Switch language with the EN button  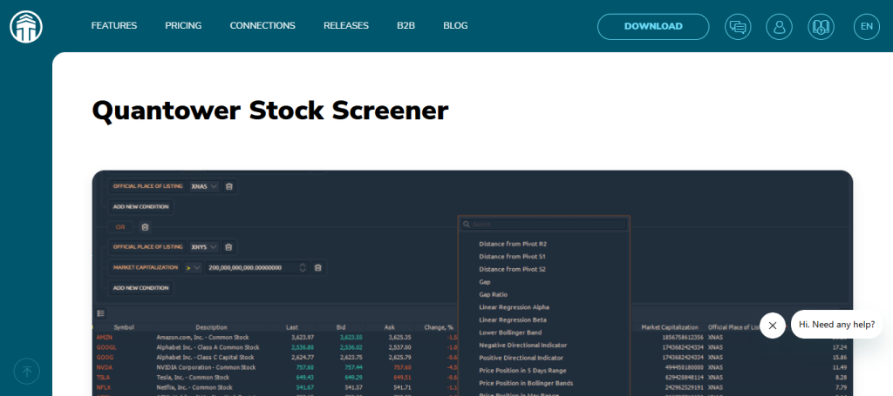click(x=866, y=27)
